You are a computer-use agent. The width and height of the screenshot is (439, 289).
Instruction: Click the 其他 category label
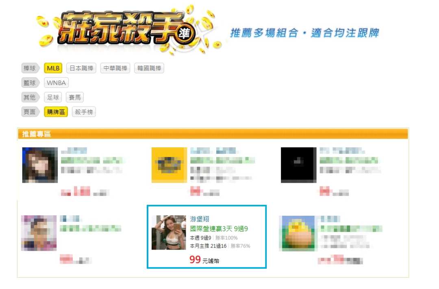click(30, 97)
